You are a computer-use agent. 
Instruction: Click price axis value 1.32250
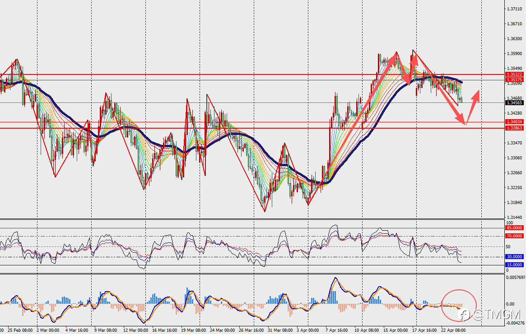click(x=515, y=187)
